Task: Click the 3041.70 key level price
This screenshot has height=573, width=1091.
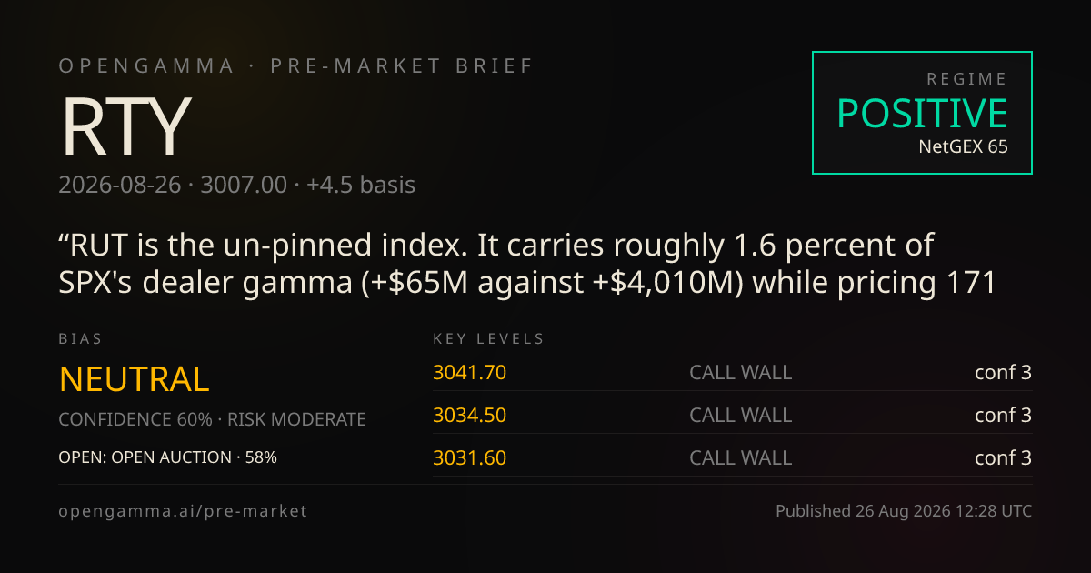Action: (469, 372)
